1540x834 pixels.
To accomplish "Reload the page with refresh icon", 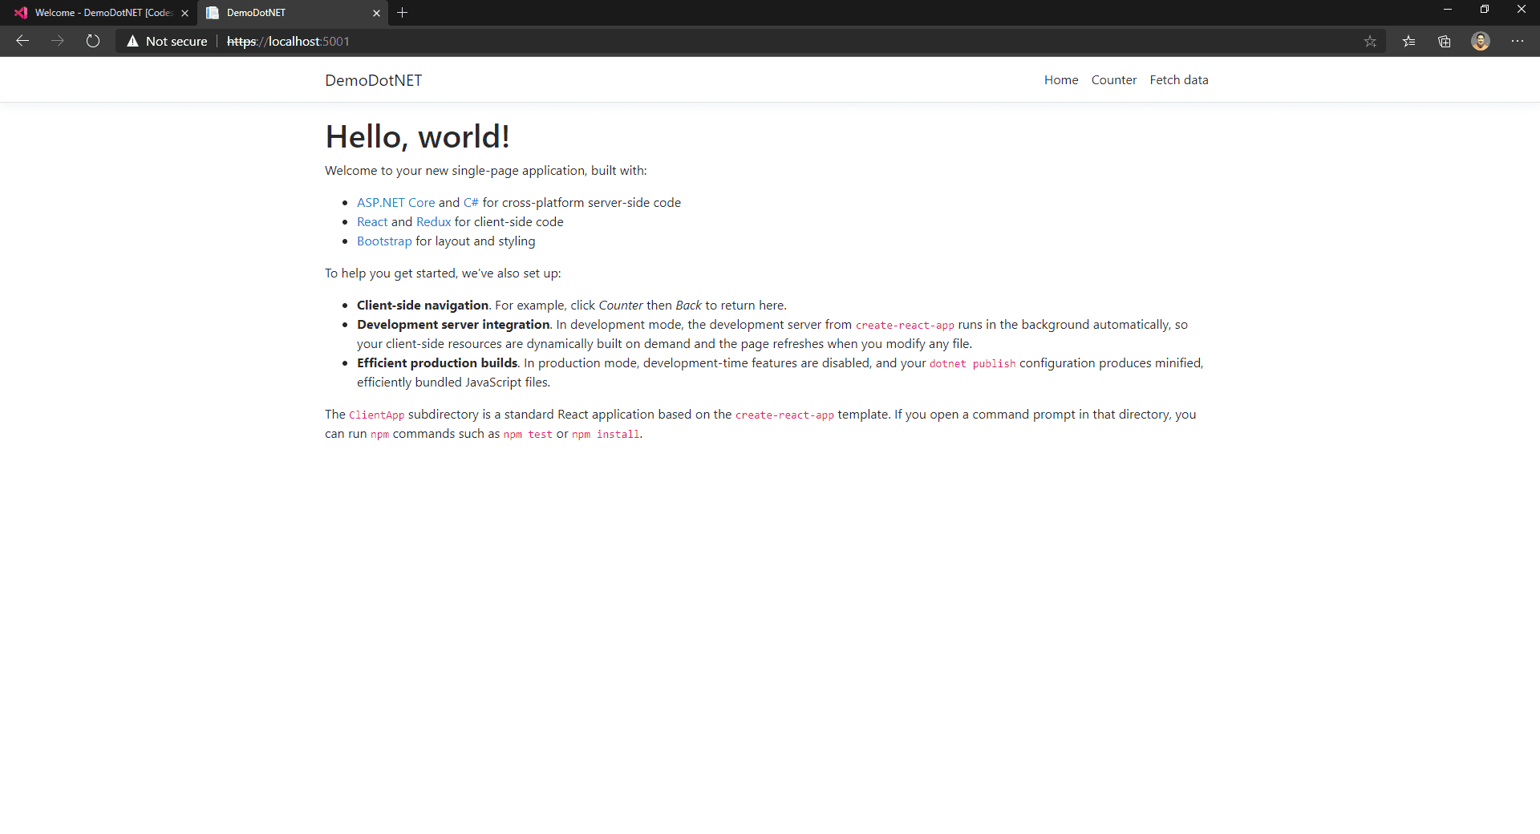I will (x=93, y=41).
